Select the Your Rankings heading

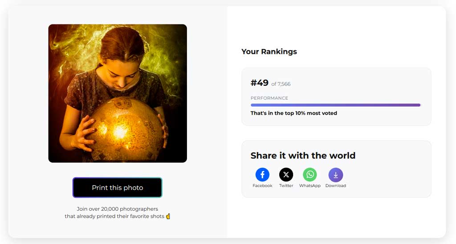click(x=269, y=52)
